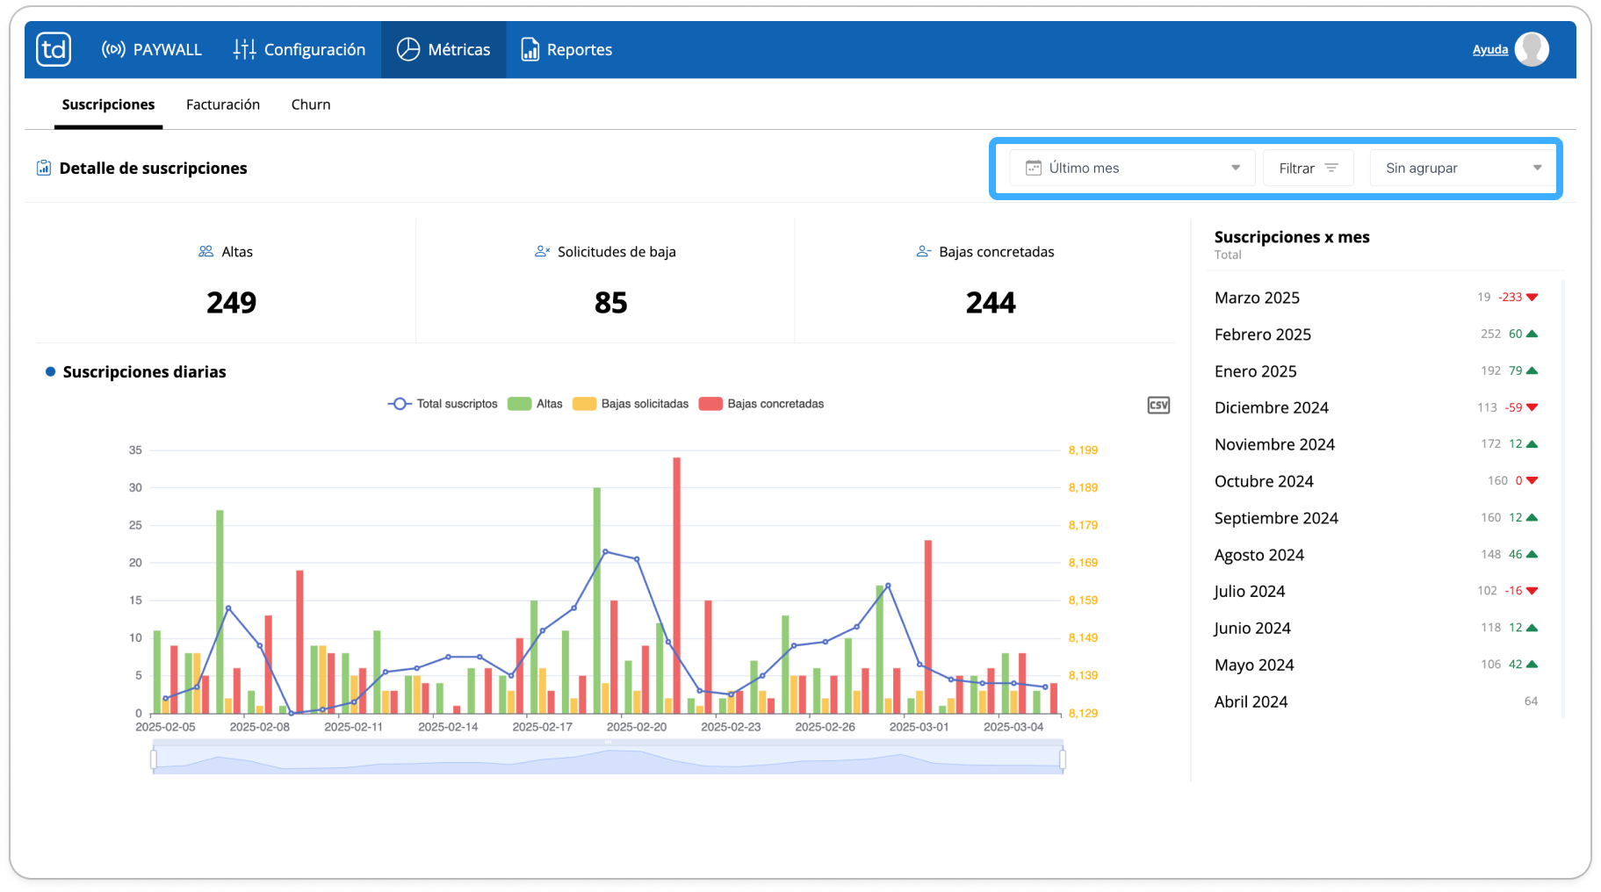This screenshot has height=892, width=1601.
Task: Select the Junio 2024 row
Action: coord(1376,628)
